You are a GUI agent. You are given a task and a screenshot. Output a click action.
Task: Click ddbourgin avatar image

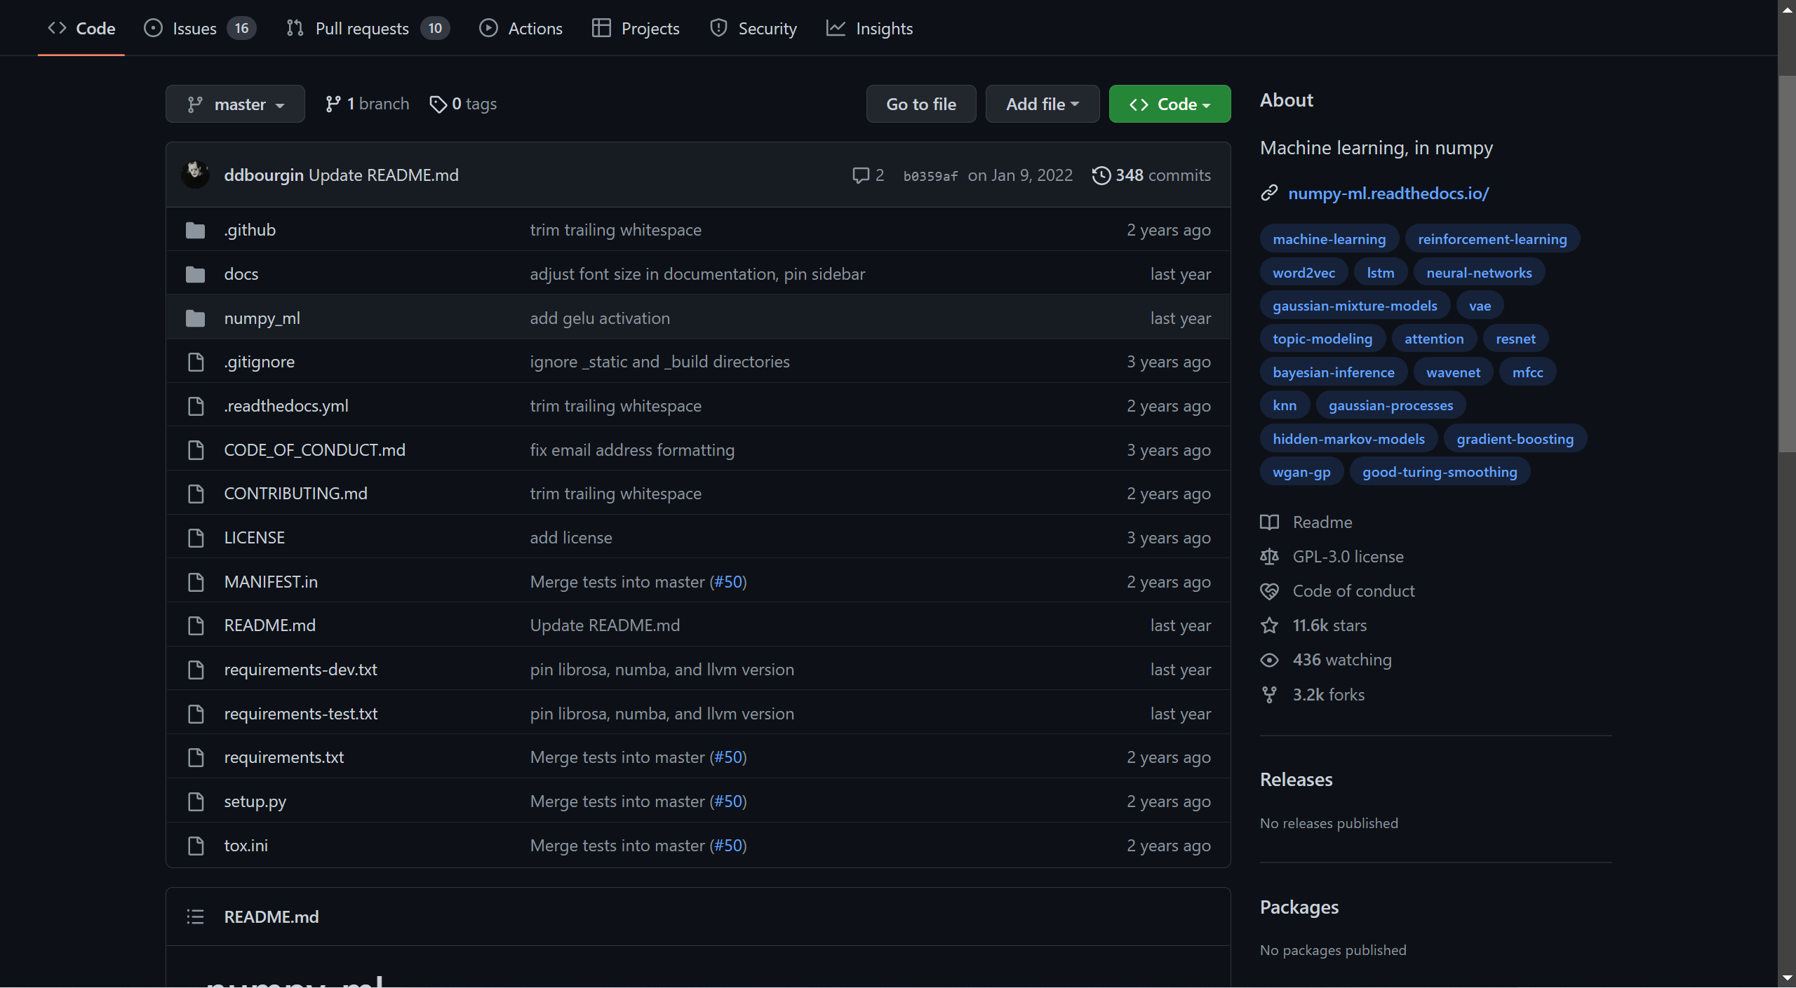pos(195,175)
